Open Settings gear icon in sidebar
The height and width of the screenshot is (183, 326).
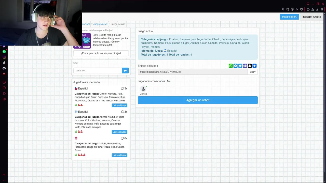(x=4, y=99)
